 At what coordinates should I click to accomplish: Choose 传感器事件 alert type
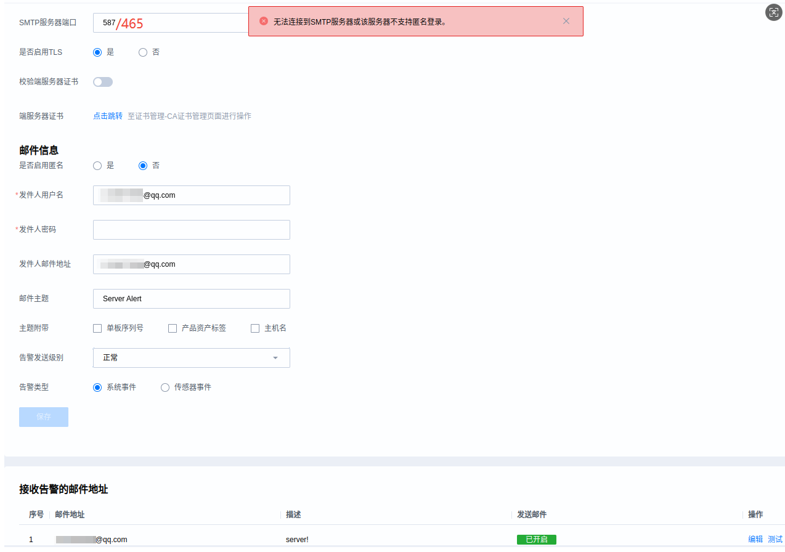[x=165, y=388]
